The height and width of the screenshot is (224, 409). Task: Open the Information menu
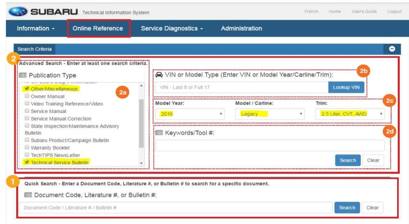[x=36, y=28]
